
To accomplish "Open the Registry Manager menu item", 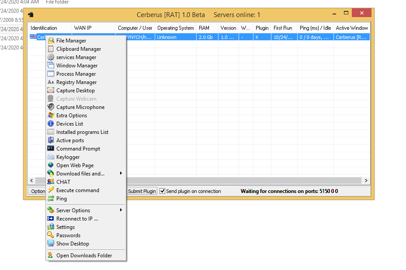I will [76, 82].
